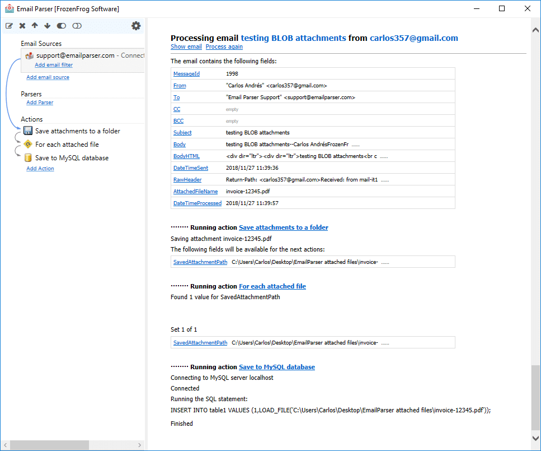The image size is (541, 451).
Task: Click the Save attachments floppy disk icon
Action: [28, 131]
